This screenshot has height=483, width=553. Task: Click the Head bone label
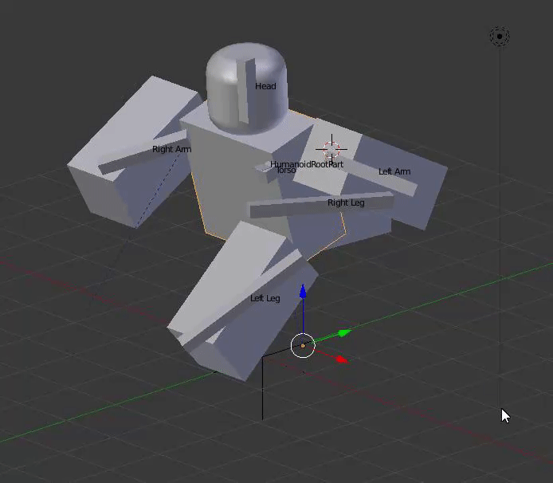coord(265,86)
